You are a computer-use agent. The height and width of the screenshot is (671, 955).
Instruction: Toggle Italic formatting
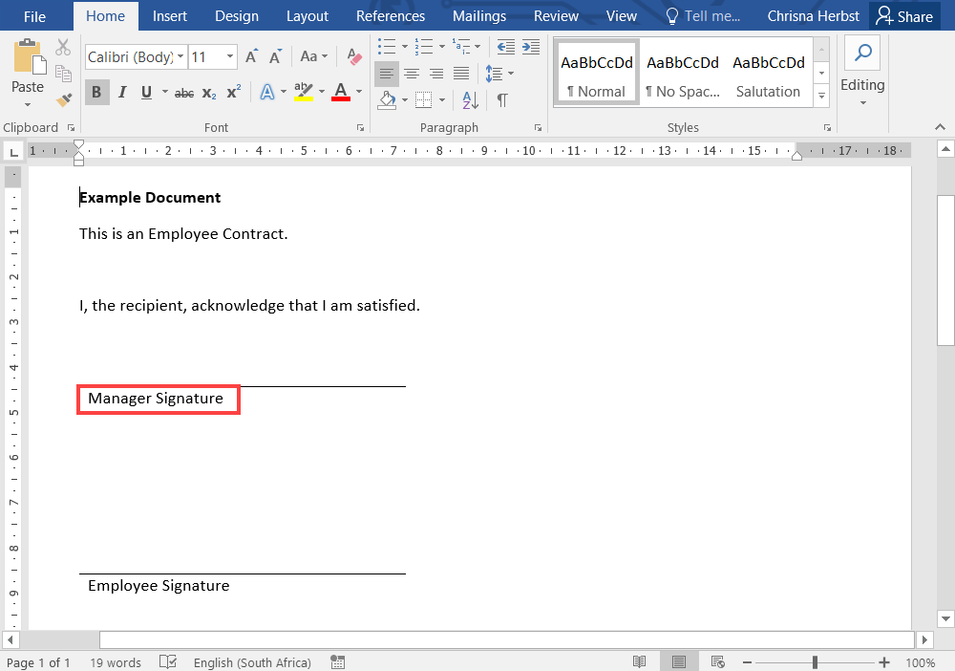(121, 93)
